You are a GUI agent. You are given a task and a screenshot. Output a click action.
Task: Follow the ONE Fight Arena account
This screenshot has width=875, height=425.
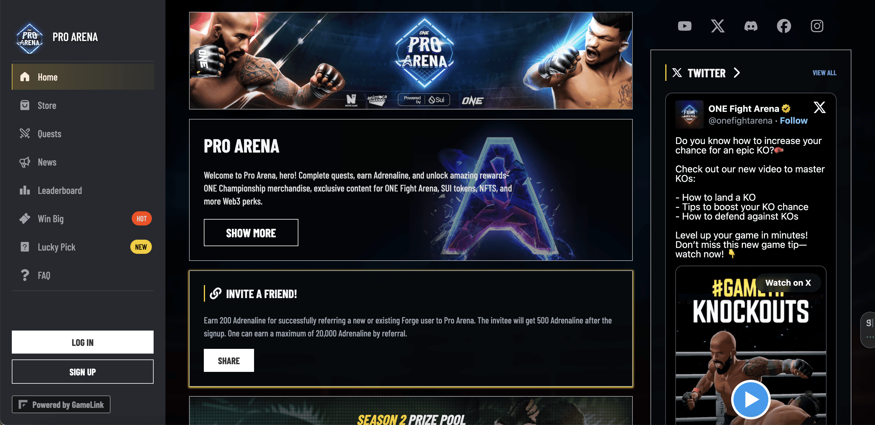click(x=793, y=120)
